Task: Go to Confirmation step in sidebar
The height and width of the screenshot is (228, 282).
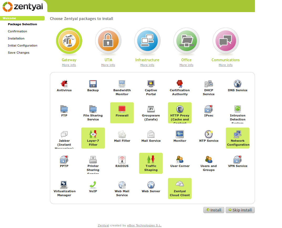Action: pyautogui.click(x=17, y=31)
